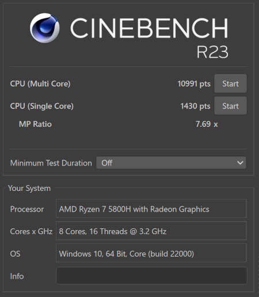Screen dimensions: 259x297
Task: Click the Your System section heading
Action: 29,189
